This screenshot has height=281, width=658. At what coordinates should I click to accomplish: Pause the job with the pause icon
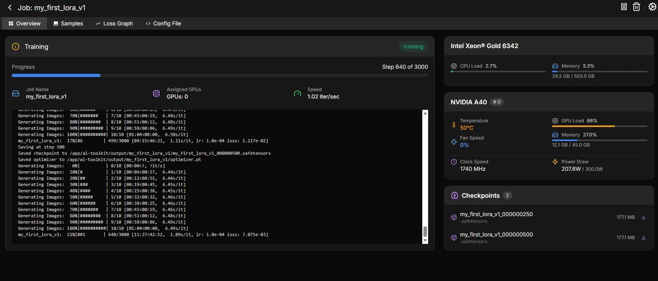pos(624,7)
